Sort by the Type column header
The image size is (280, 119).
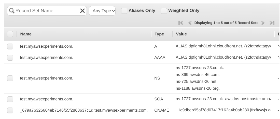(159, 34)
